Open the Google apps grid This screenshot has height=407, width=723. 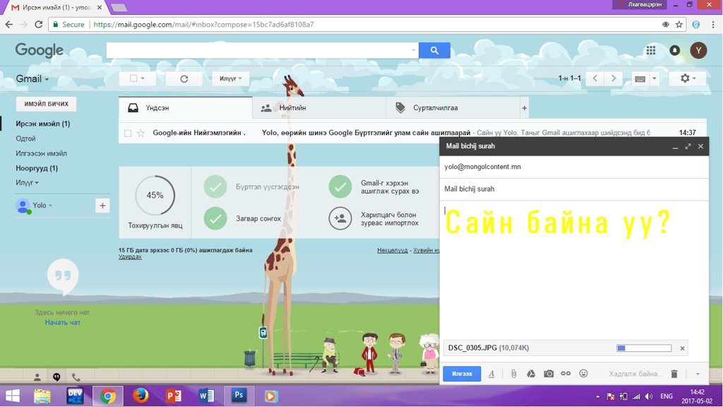point(651,50)
